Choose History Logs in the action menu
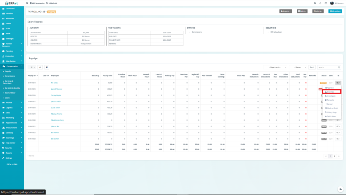This screenshot has width=346, height=195. pos(331,112)
